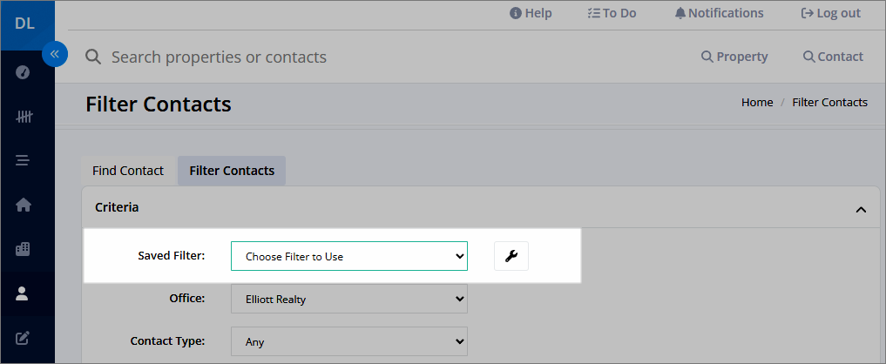Screen dimensions: 886x364
Task: Open the dashboard gauge icon in sidebar
Action: point(23,72)
